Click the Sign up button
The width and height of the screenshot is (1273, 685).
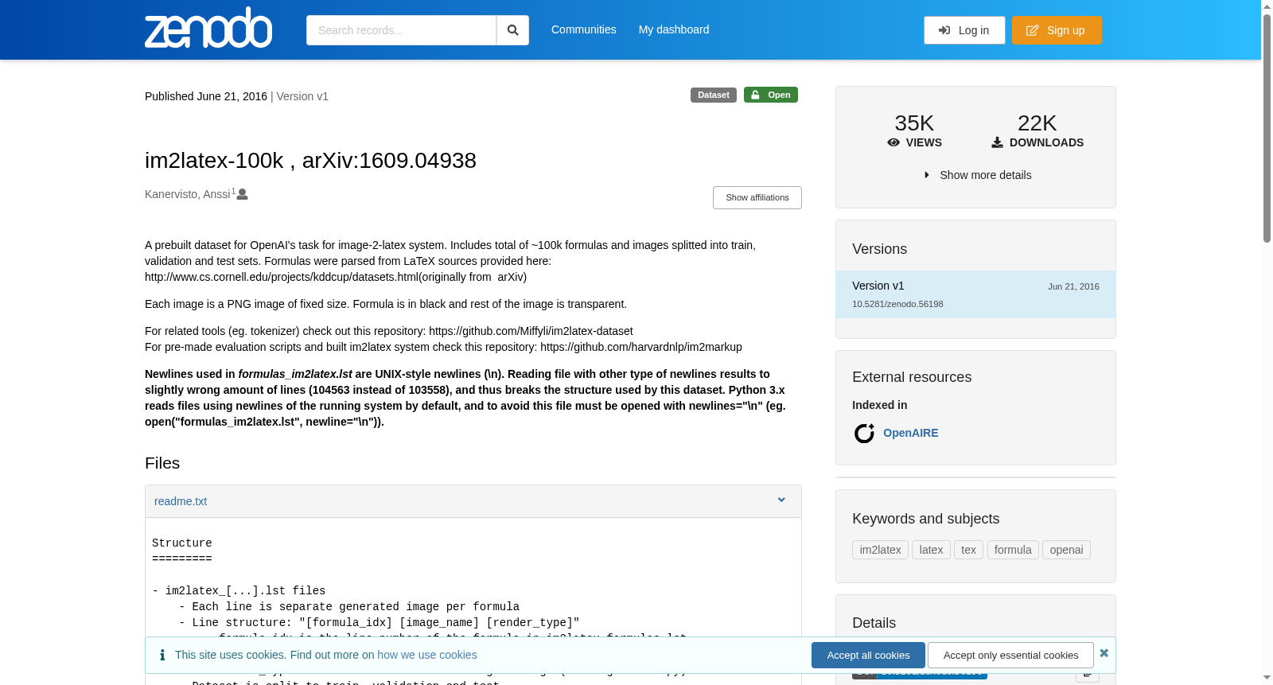click(x=1057, y=30)
